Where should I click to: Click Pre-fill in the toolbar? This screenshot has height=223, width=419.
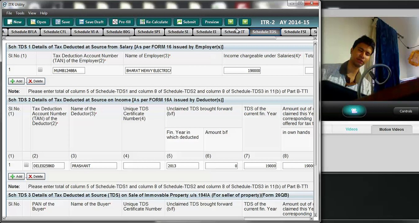(x=121, y=22)
